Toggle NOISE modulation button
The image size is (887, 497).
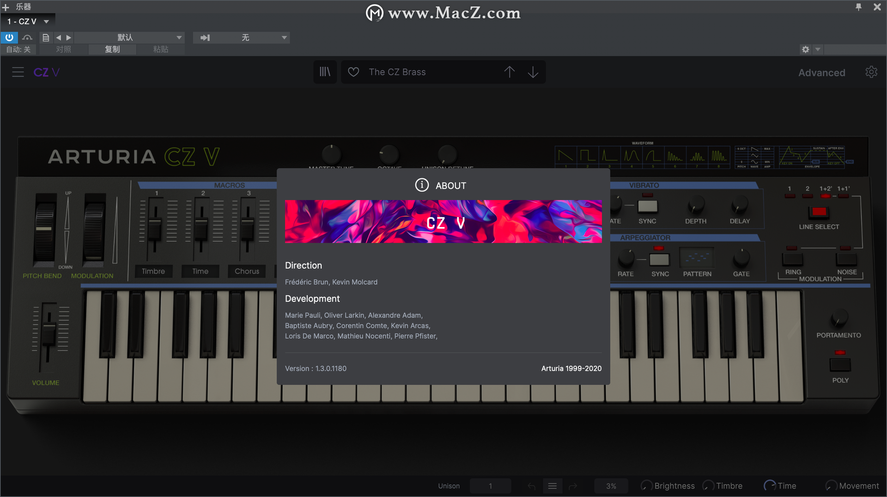pyautogui.click(x=846, y=259)
